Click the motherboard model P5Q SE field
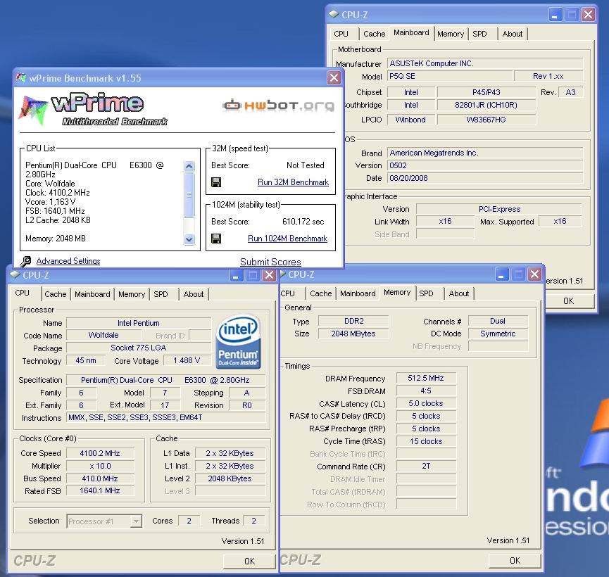Screen dimensions: 609x577 tap(450, 76)
